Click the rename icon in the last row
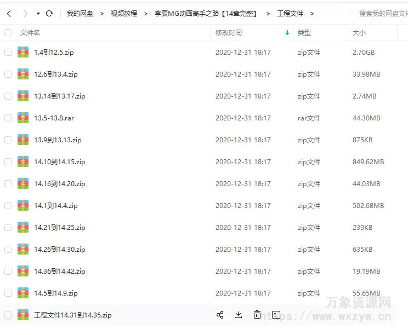 276,315
